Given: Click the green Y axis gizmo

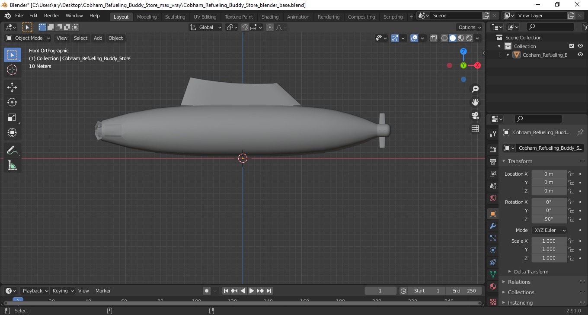Looking at the screenshot, I should [463, 65].
